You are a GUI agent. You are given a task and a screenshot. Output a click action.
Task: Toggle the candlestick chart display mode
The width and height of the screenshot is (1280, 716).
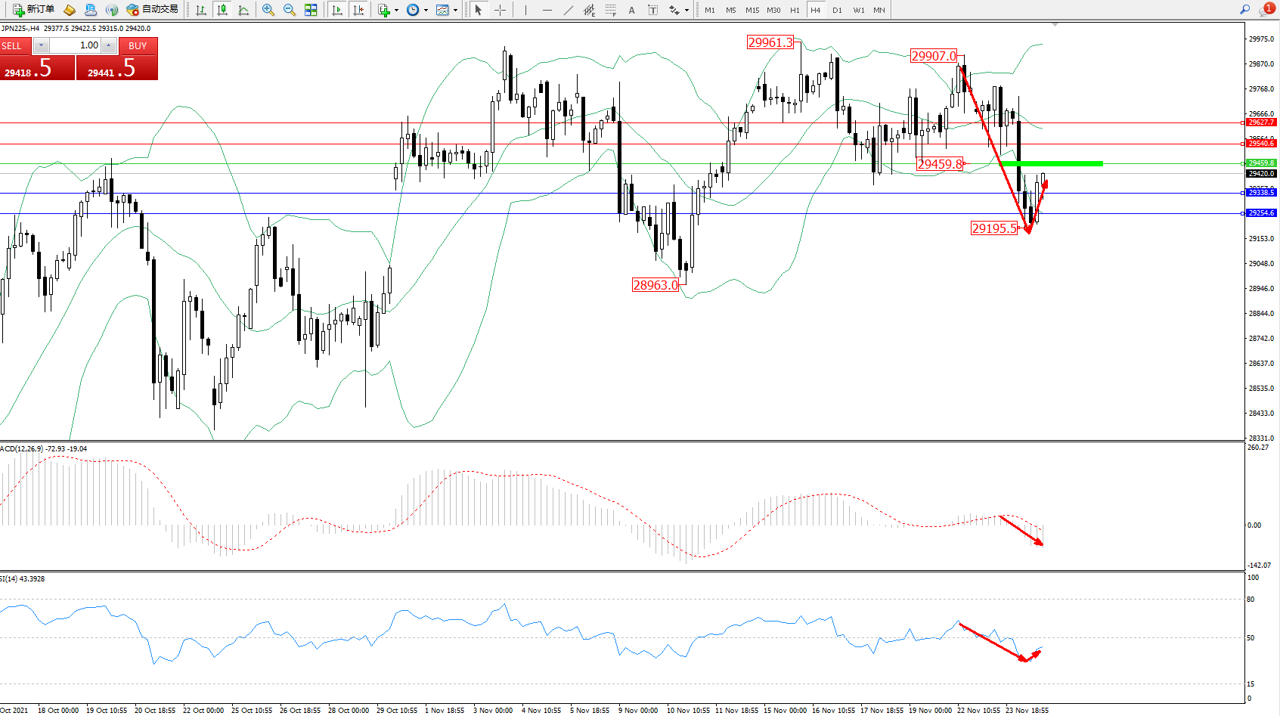(222, 10)
